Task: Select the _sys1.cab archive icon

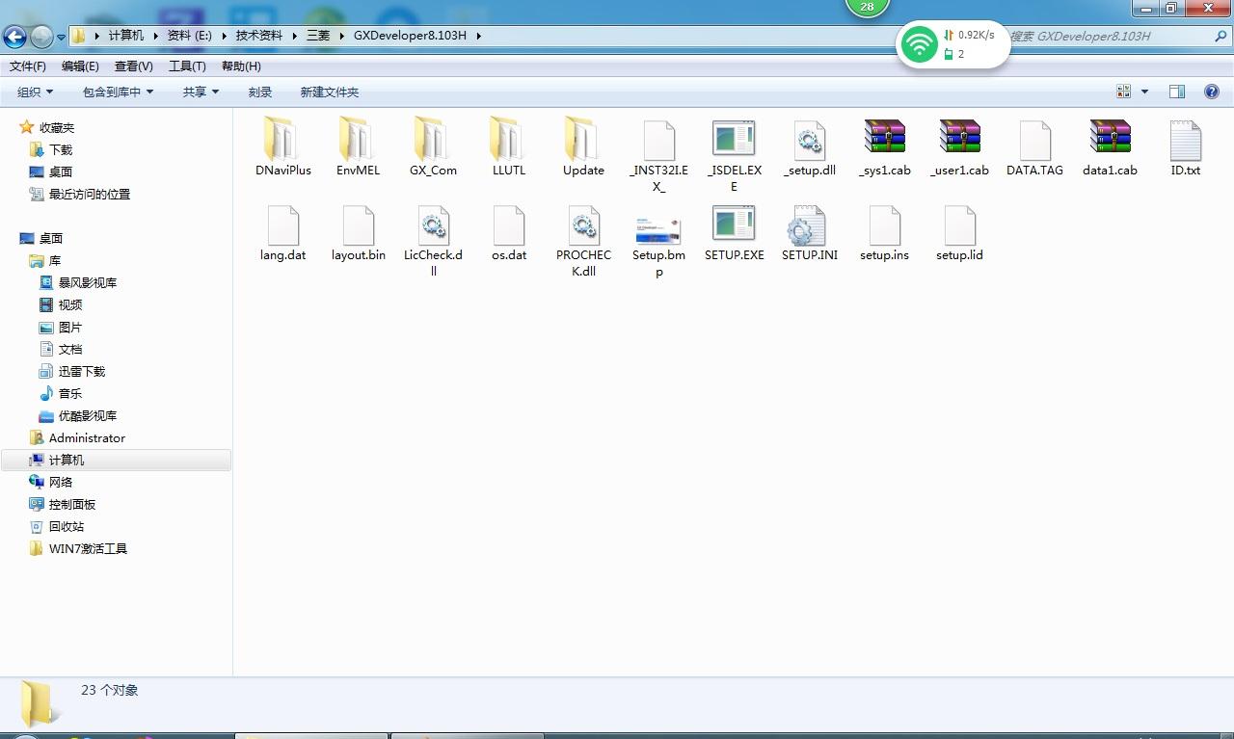Action: tap(884, 137)
